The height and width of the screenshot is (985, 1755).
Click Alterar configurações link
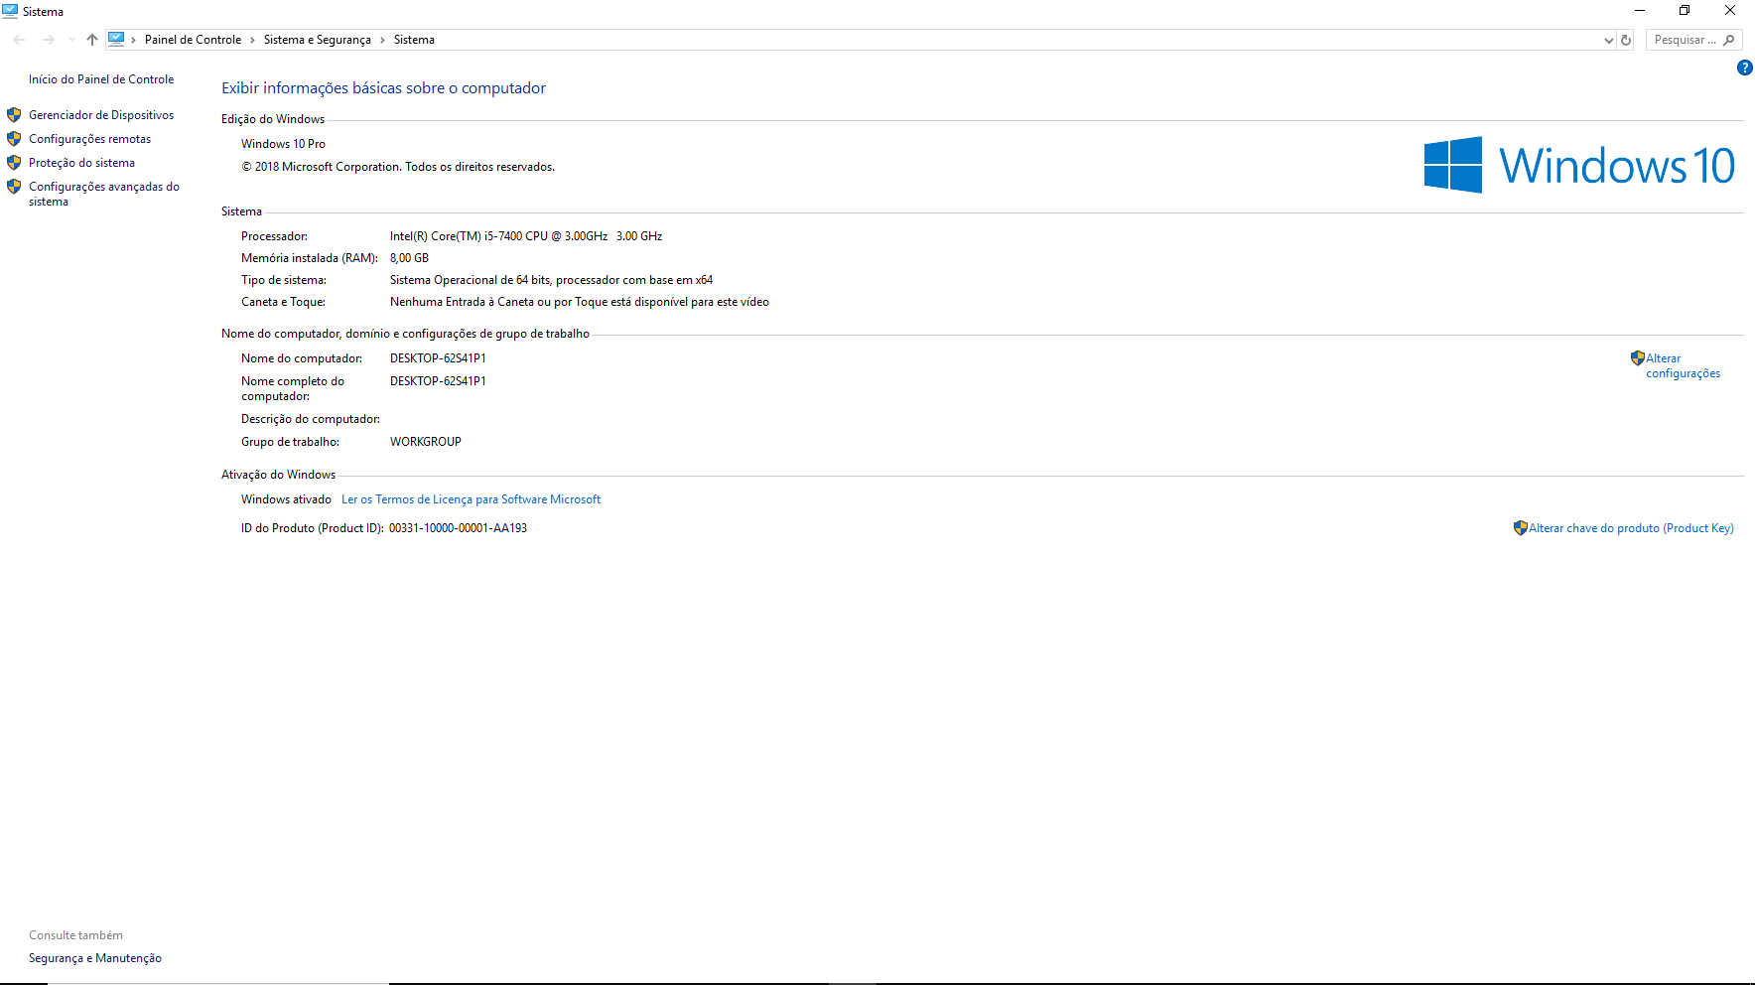tap(1683, 366)
